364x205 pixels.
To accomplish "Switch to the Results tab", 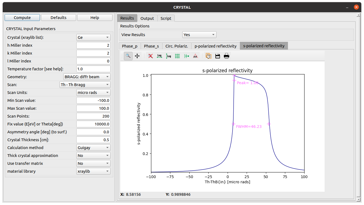I will click(127, 18).
